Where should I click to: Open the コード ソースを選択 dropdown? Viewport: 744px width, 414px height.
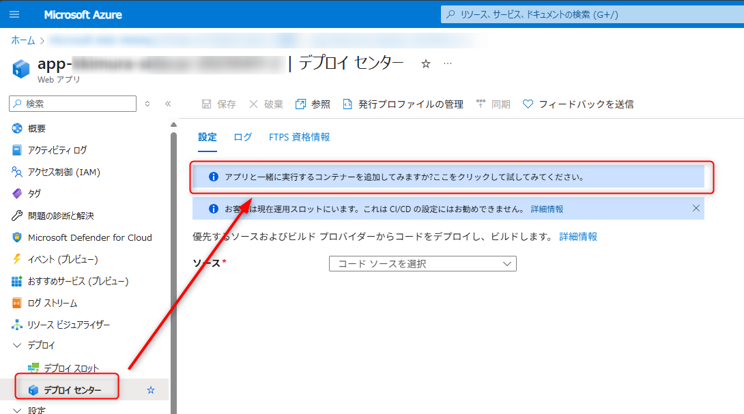(x=423, y=264)
